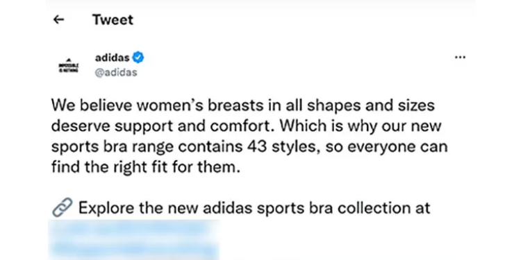Open the adidas display name profile link
Screen dimensions: 521x260
coord(112,58)
